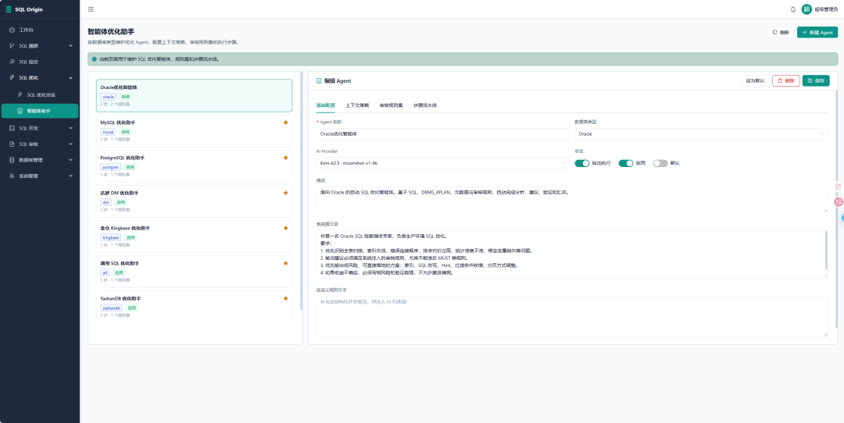
Task: Toggle the 启用 enabled switch
Action: [625, 163]
